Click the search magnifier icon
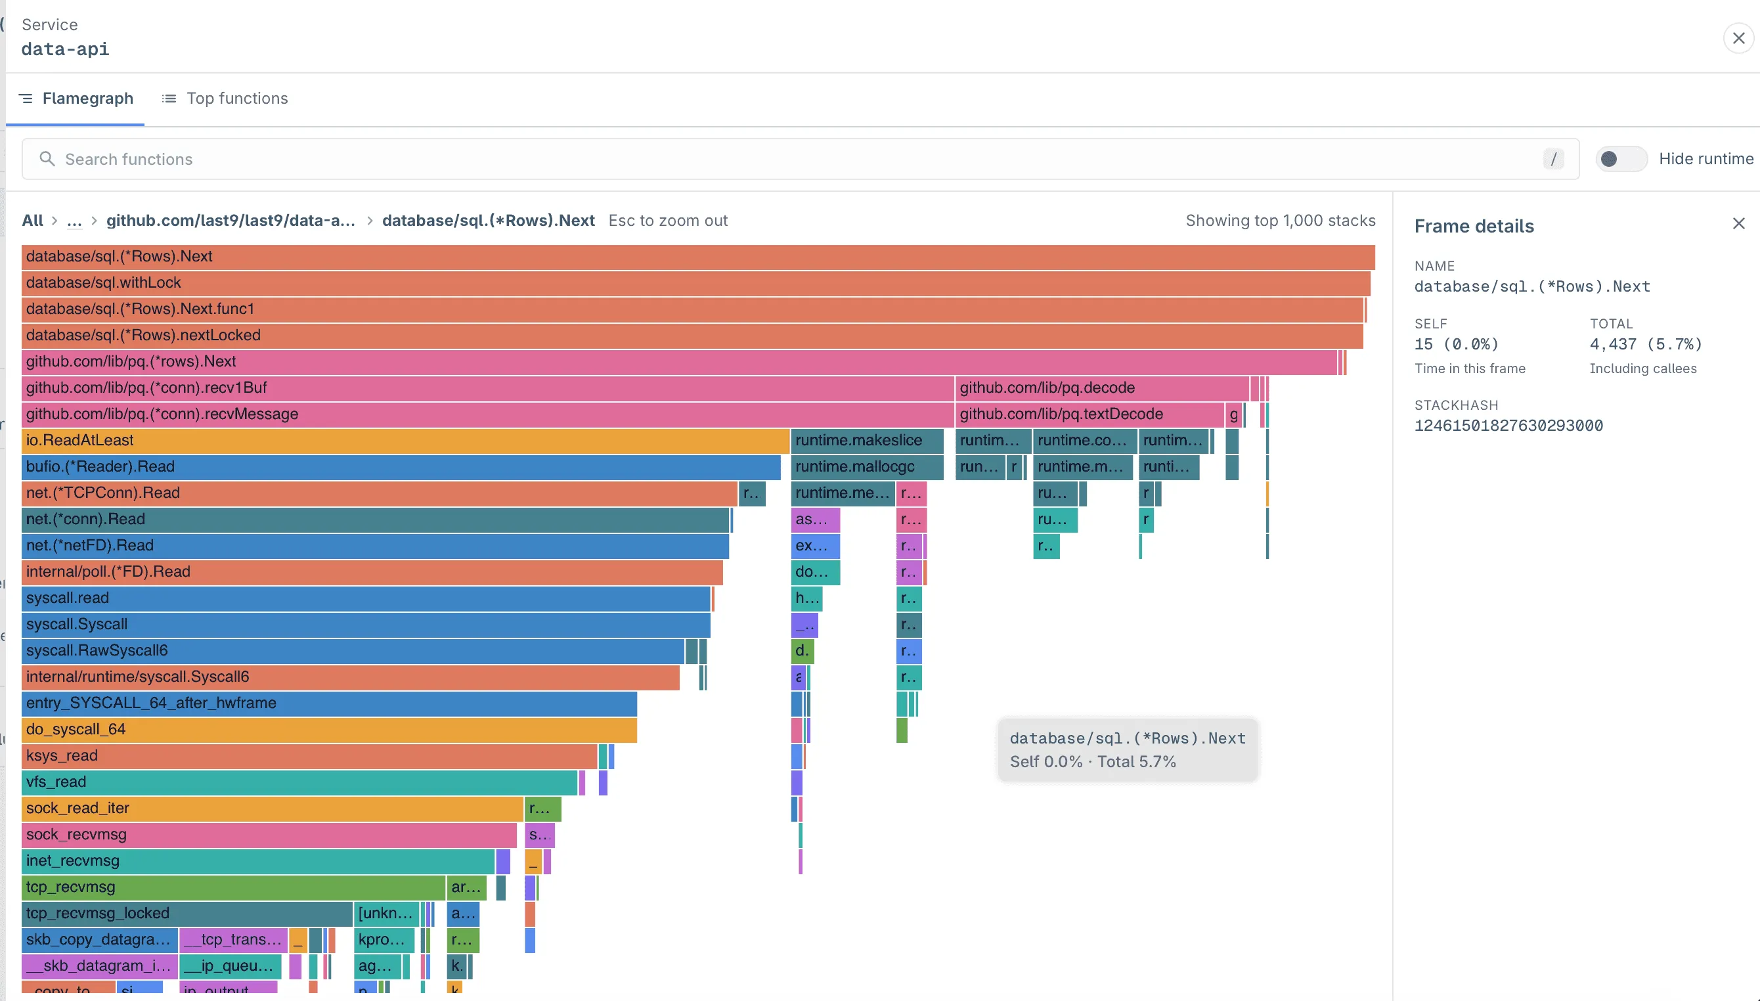The height and width of the screenshot is (1001, 1760). (47, 159)
